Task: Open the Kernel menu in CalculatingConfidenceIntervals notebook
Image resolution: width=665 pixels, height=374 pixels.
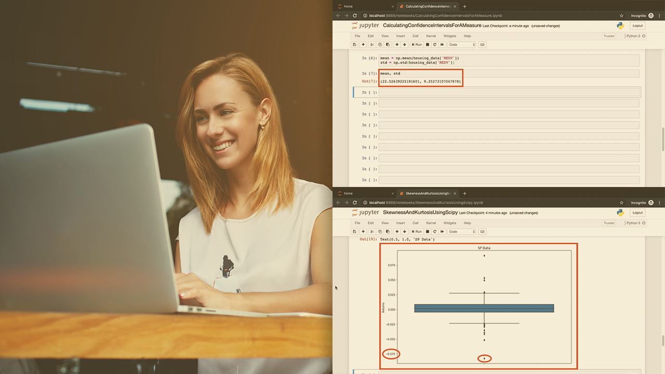Action: [x=431, y=36]
